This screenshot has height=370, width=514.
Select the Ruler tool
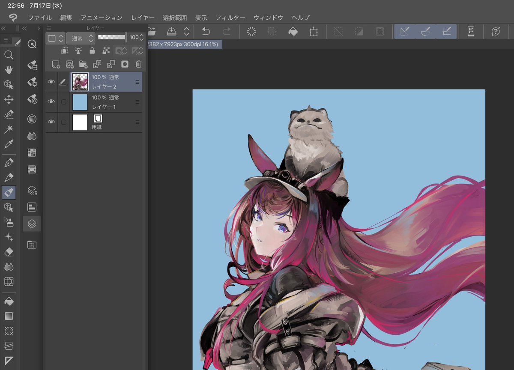tap(9, 360)
